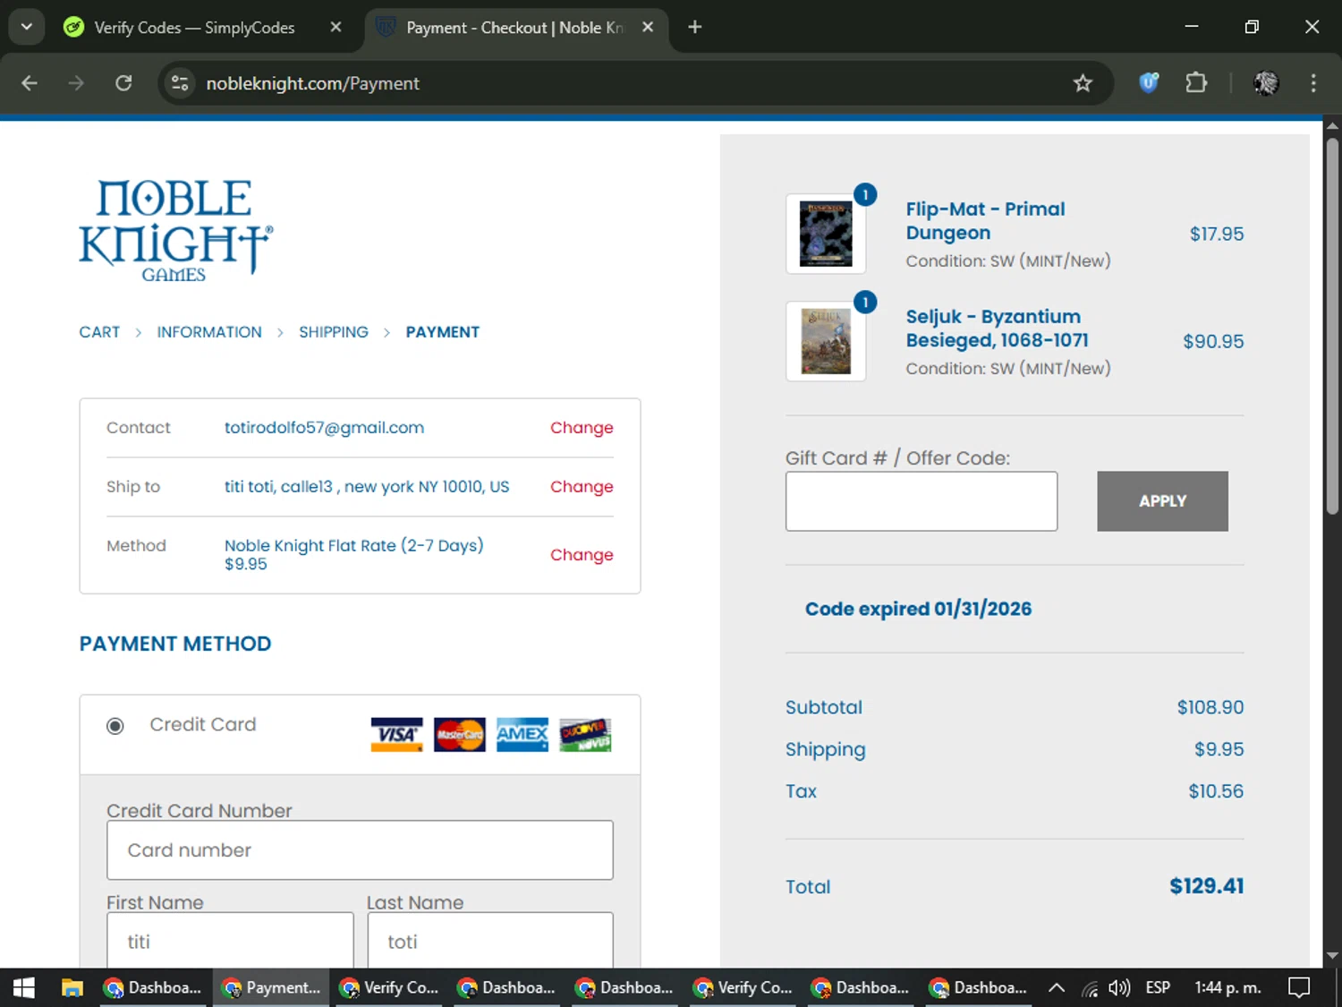The image size is (1342, 1007).
Task: Close the Verify Codes SimplyCodes tab
Action: [x=335, y=27]
